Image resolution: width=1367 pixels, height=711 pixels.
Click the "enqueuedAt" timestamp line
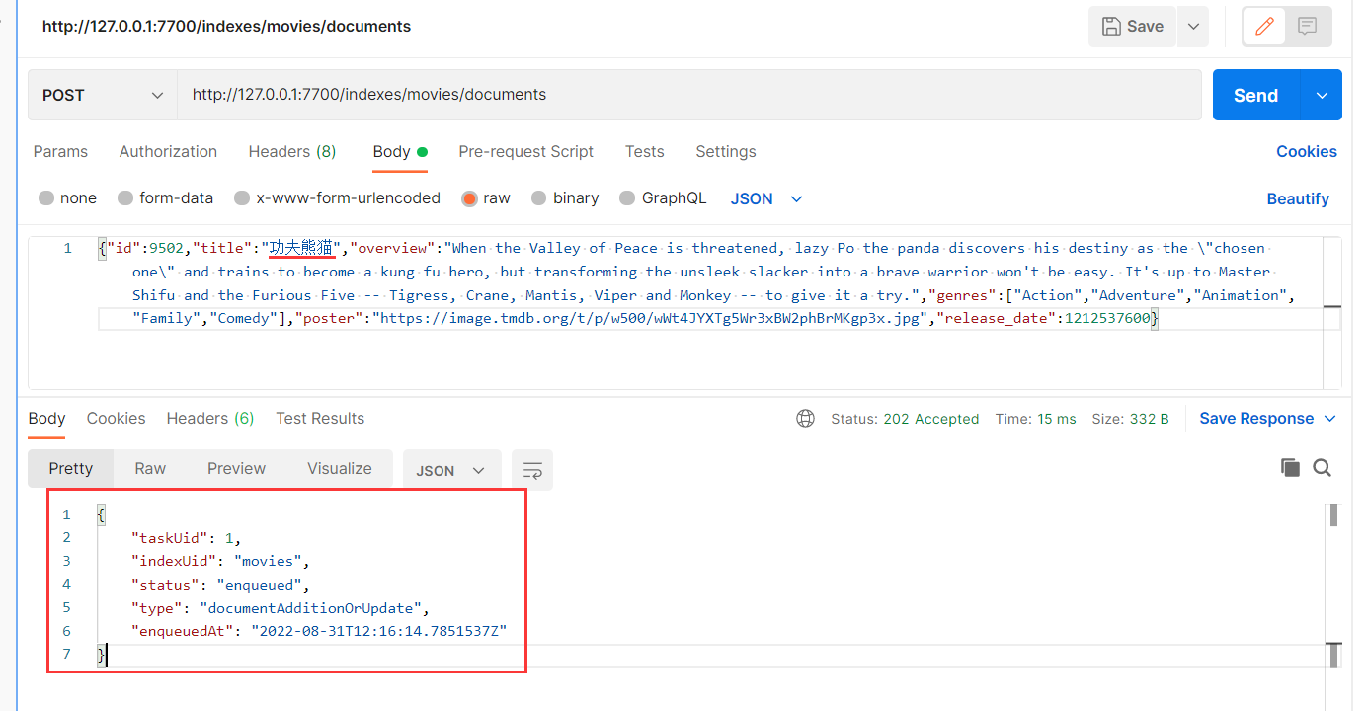[319, 630]
